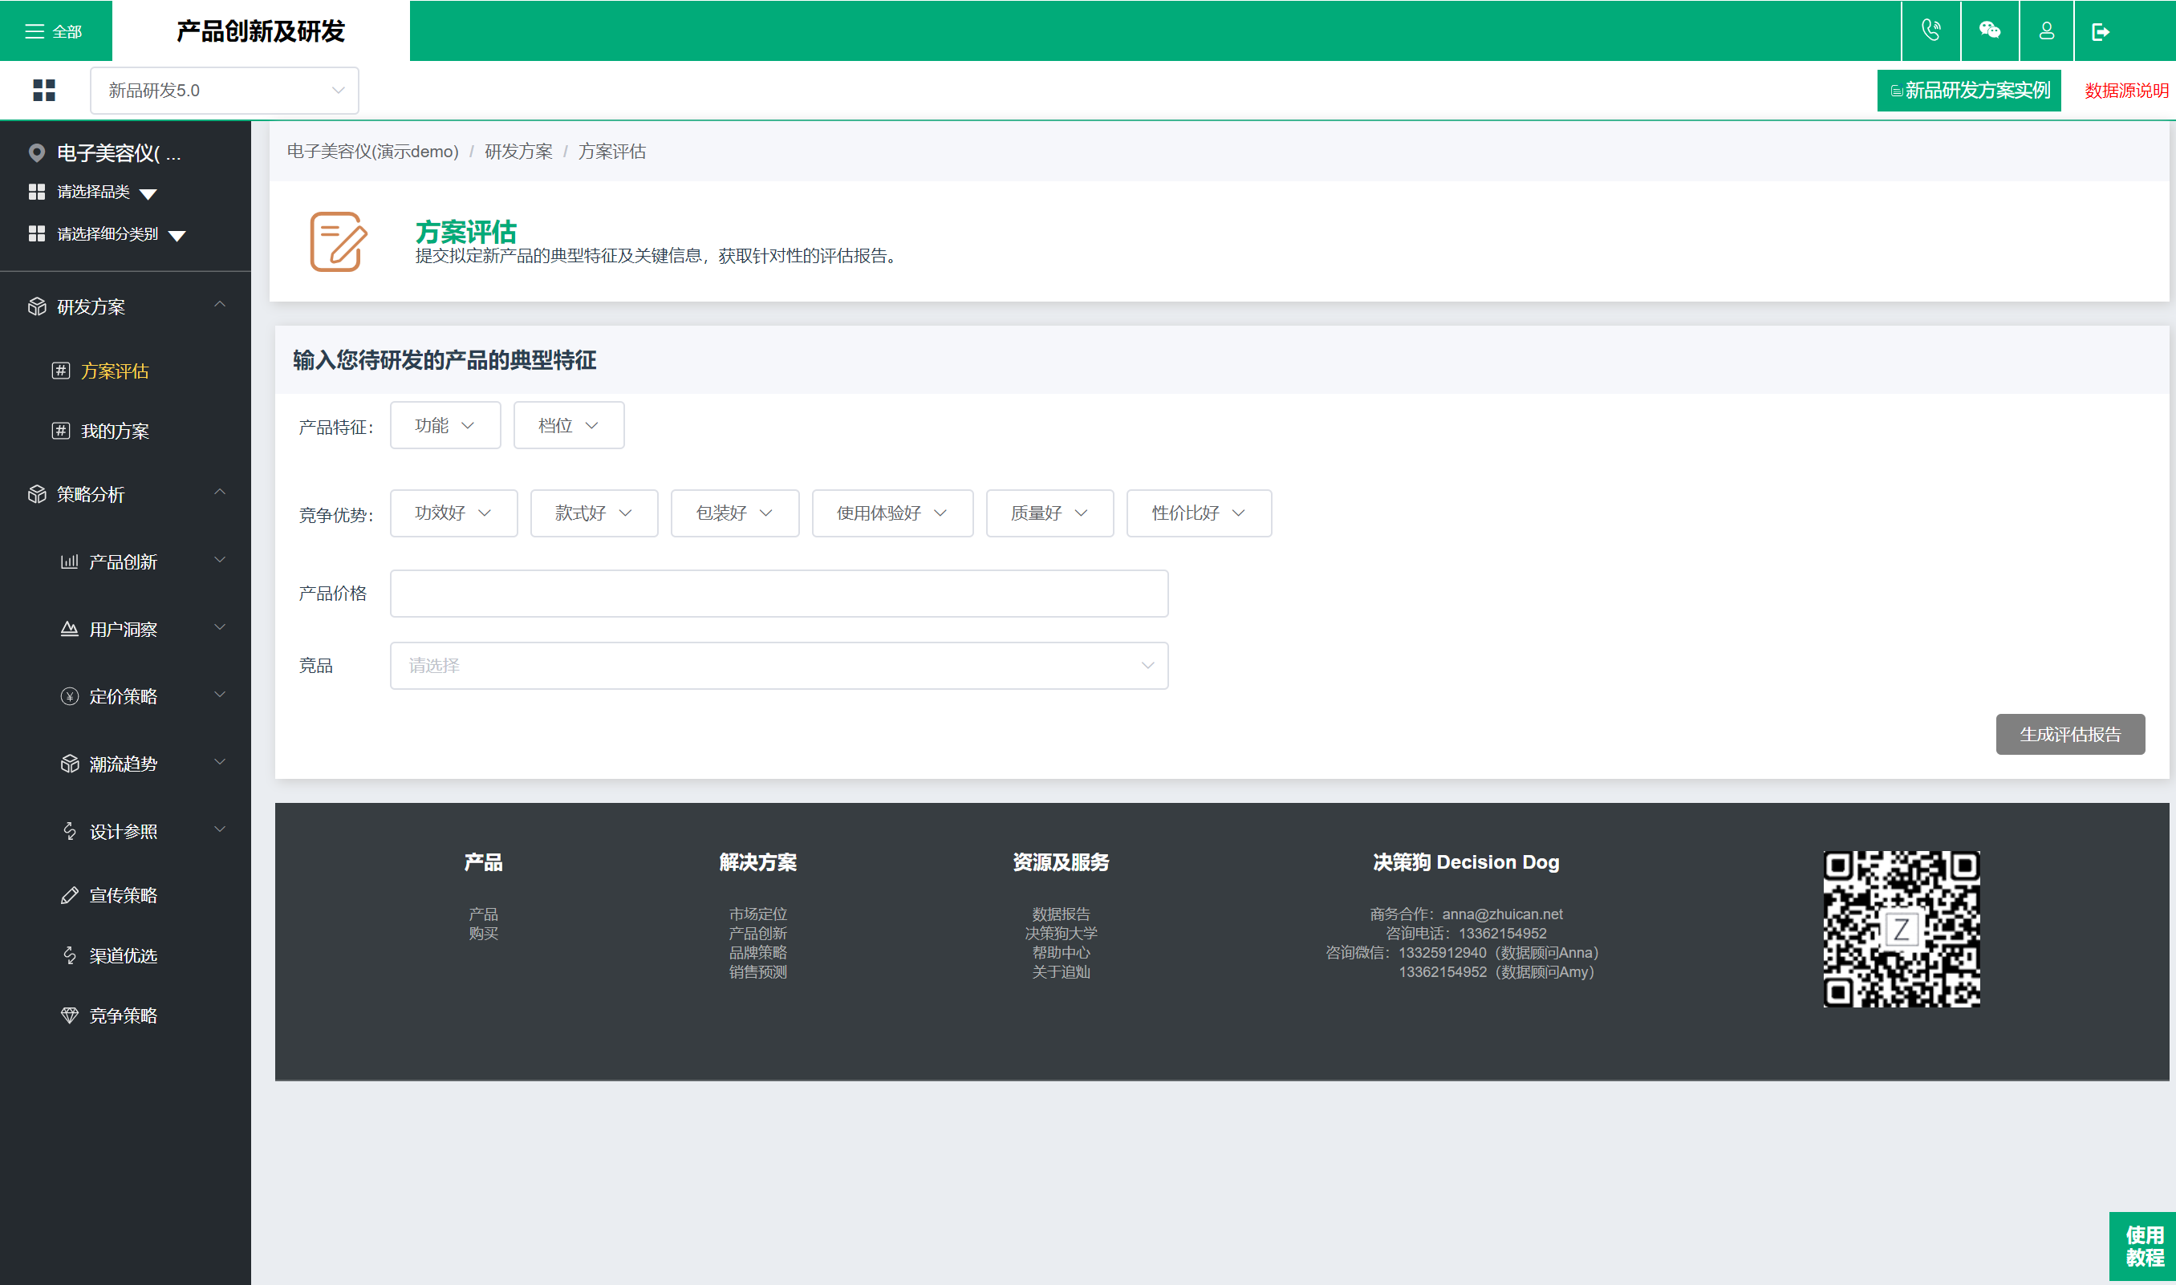Click the cube icon beside 策略分析

[36, 494]
